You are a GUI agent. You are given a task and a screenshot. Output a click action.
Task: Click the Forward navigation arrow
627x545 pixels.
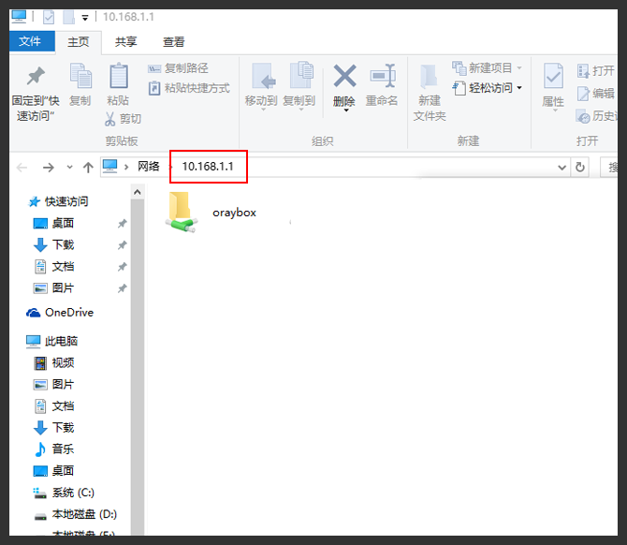click(48, 168)
